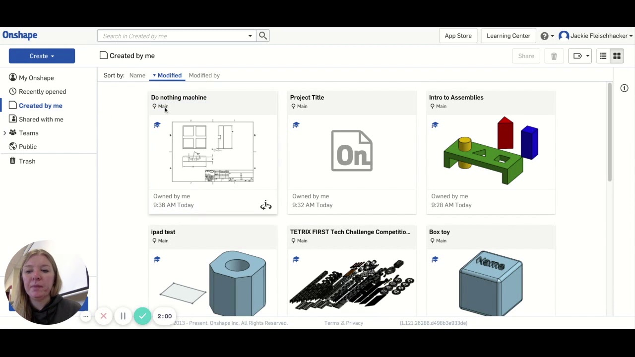Open Intro to Assemblies thumbnail
This screenshot has height=357, width=635.
(x=491, y=151)
